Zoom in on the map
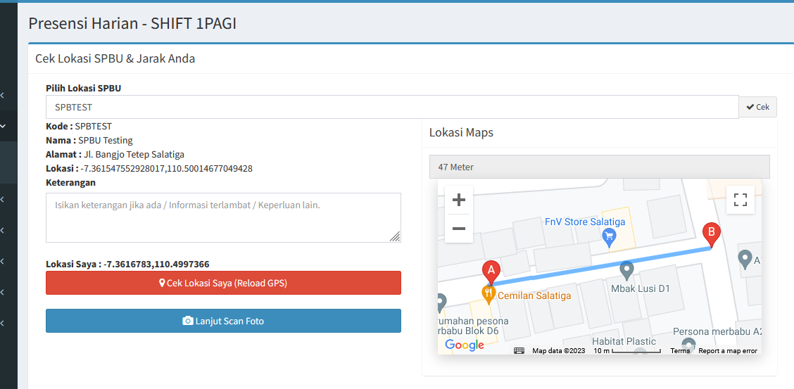794x389 pixels. coord(459,200)
